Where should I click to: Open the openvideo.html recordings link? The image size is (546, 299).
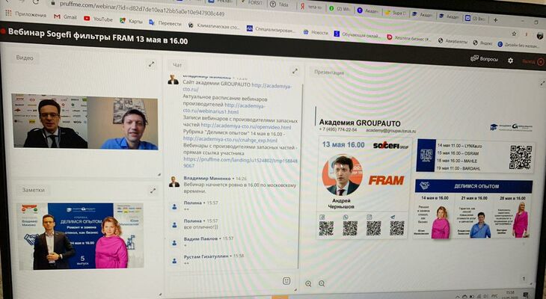(246, 127)
